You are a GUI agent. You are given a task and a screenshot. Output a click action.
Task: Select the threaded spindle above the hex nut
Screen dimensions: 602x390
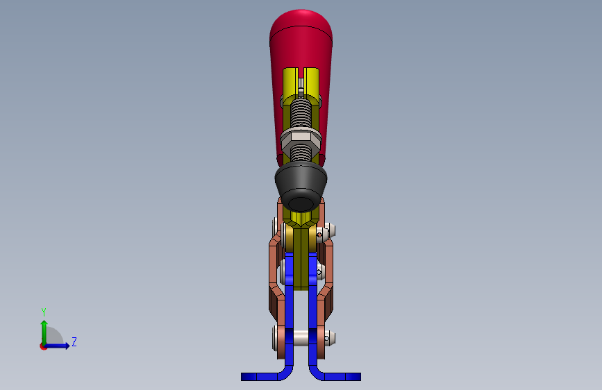(x=301, y=112)
